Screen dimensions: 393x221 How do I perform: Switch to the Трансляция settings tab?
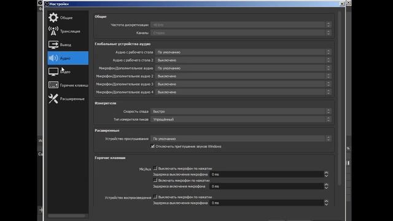click(x=68, y=31)
